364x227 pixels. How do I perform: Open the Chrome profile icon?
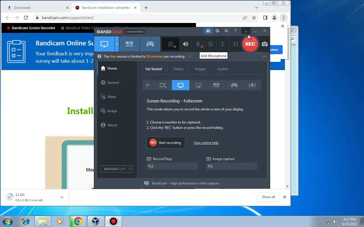[274, 18]
